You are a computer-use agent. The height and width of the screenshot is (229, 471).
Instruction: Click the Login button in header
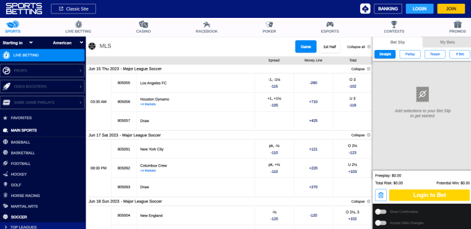(420, 9)
